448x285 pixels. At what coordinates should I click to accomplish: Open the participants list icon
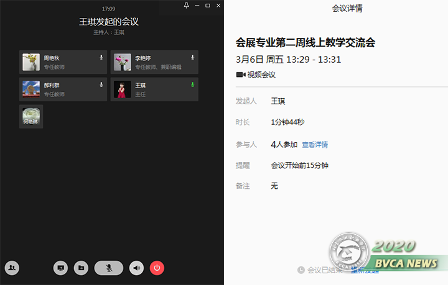point(12,268)
